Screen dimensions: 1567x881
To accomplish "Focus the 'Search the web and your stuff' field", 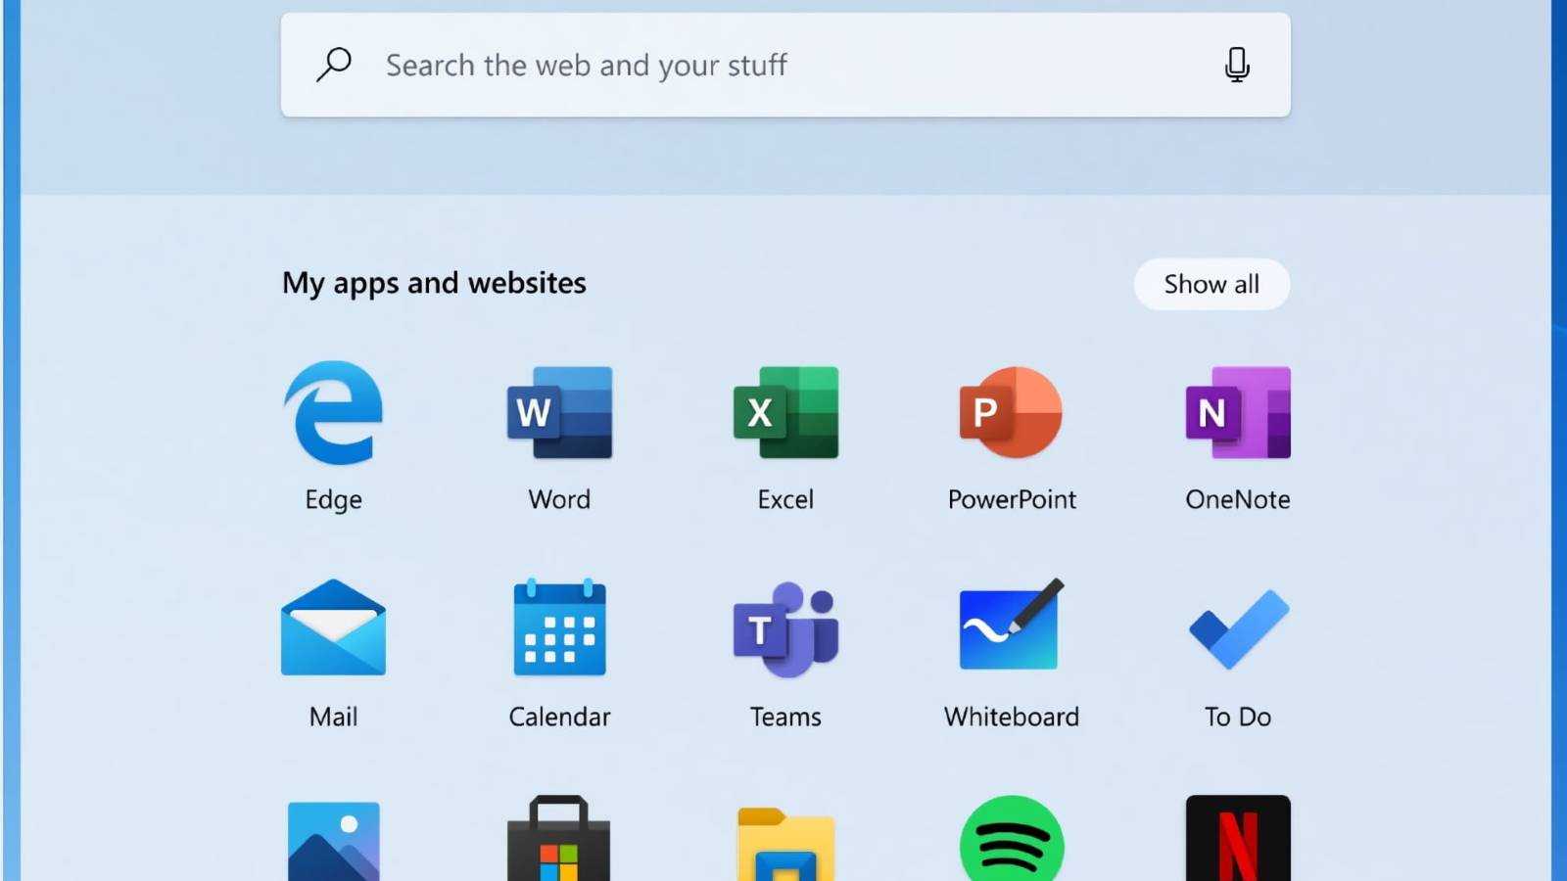I will pyautogui.click(x=785, y=65).
